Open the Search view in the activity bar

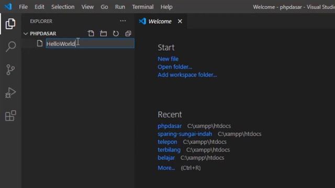tap(10, 46)
